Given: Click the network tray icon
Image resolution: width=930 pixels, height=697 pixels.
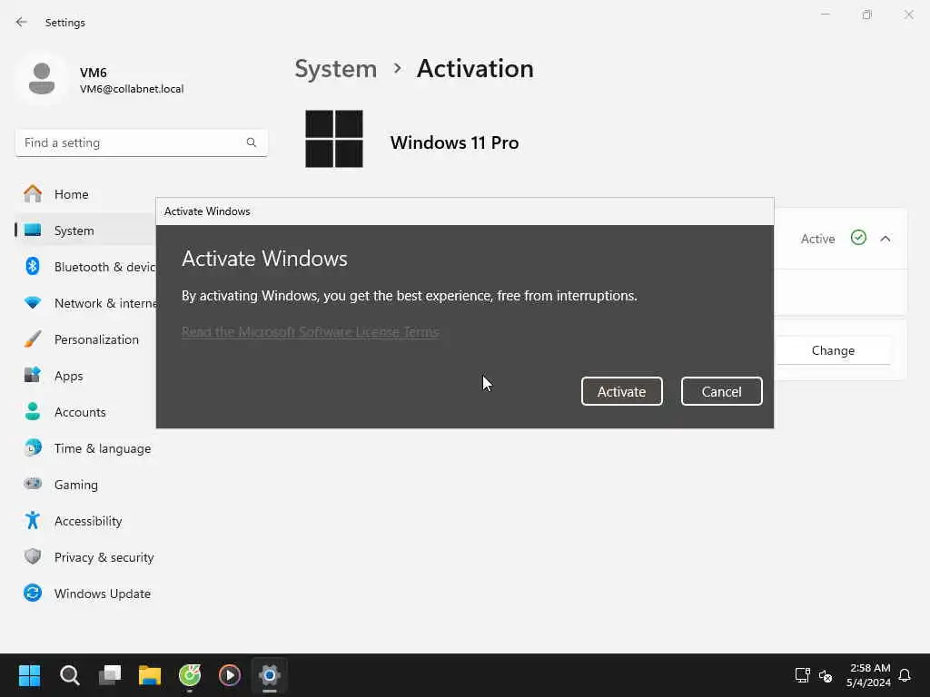Looking at the screenshot, I should [803, 675].
